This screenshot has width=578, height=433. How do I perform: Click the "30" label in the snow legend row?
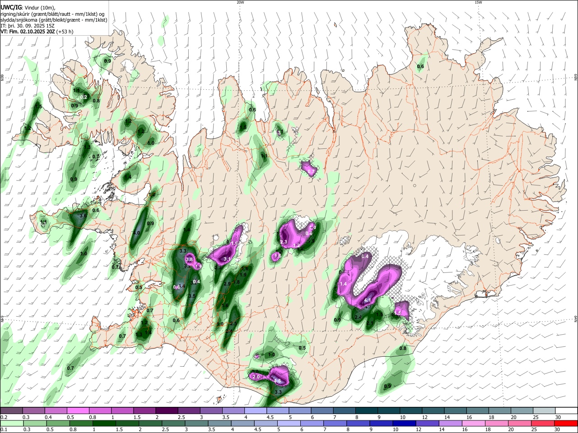(558, 417)
